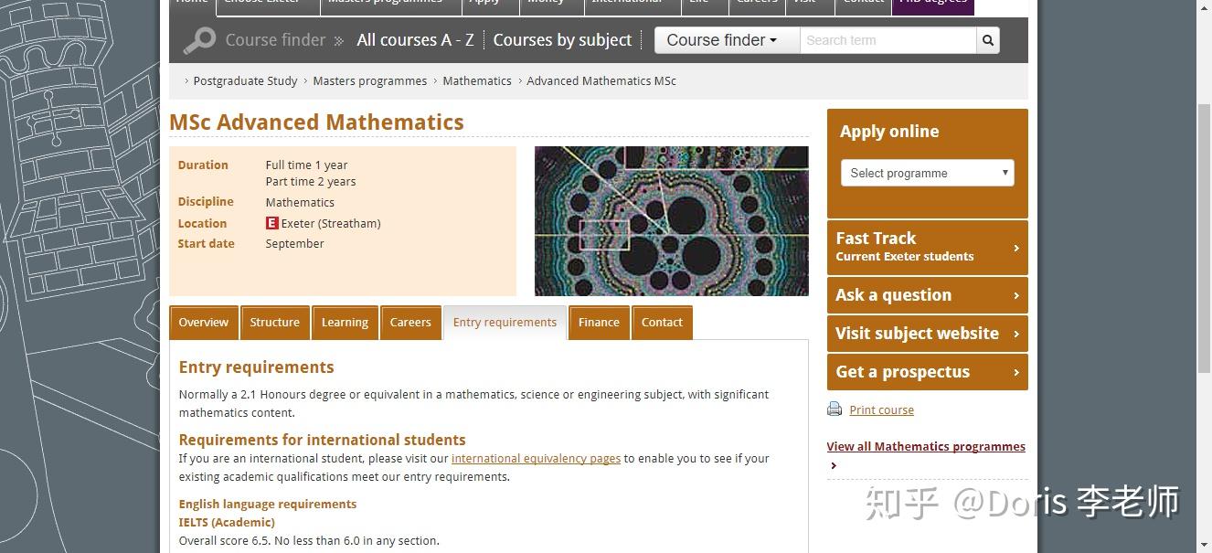Click the printer icon beside Print course
This screenshot has height=553, width=1212.
835,409
